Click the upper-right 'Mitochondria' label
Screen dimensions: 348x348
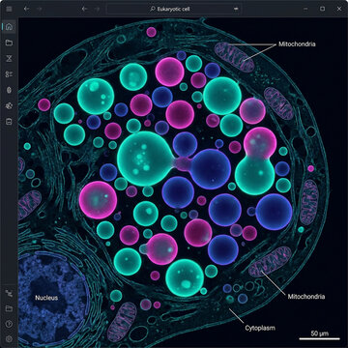pyautogui.click(x=297, y=44)
